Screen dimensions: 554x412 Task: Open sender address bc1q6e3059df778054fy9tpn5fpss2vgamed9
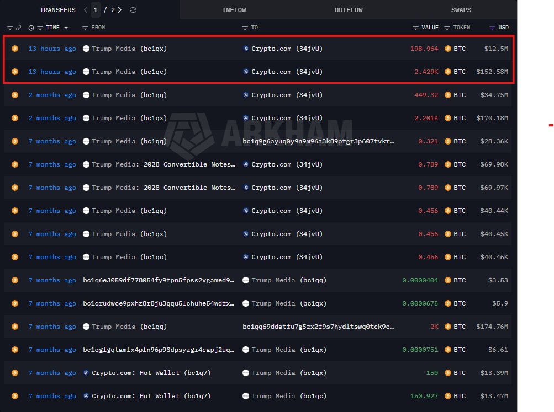pos(159,280)
